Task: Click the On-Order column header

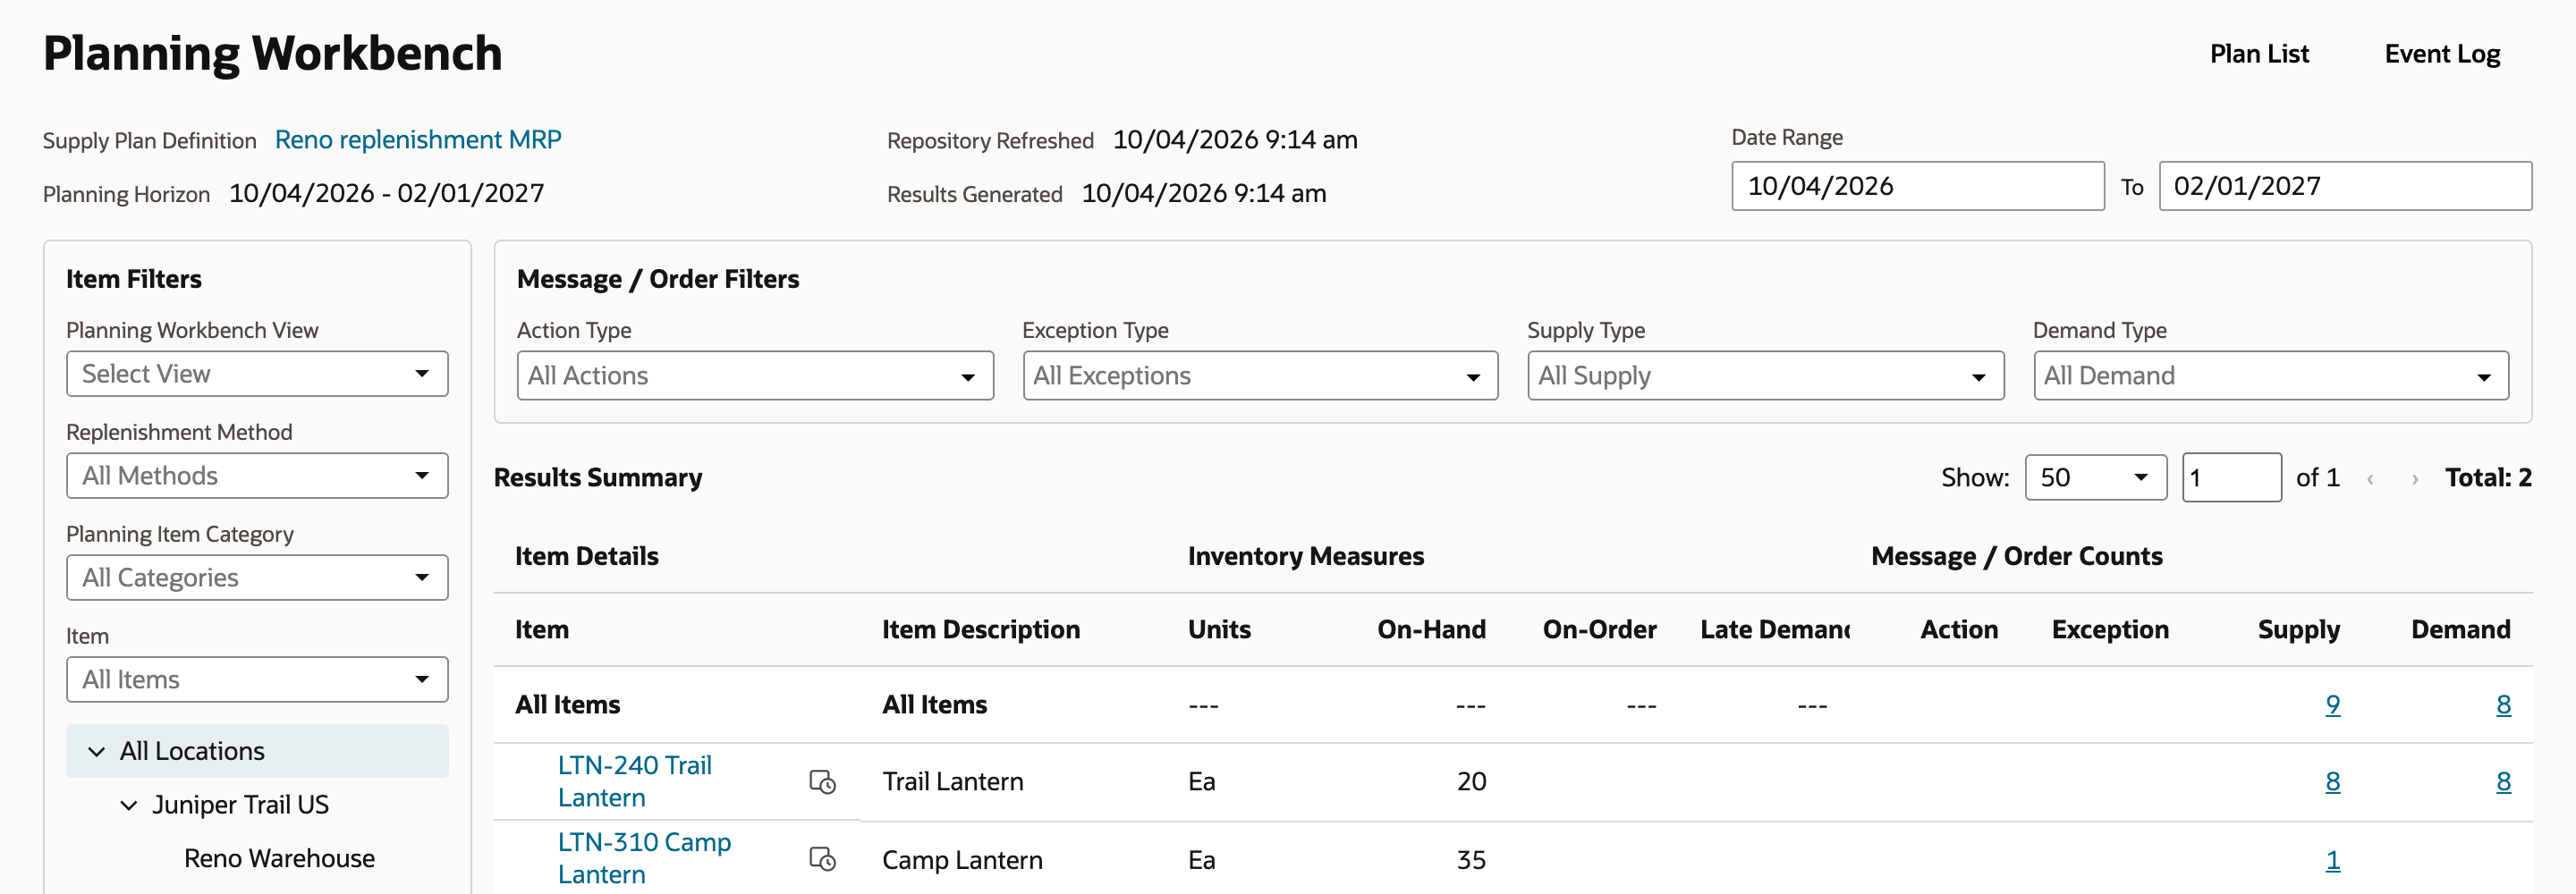Action: tap(1599, 630)
